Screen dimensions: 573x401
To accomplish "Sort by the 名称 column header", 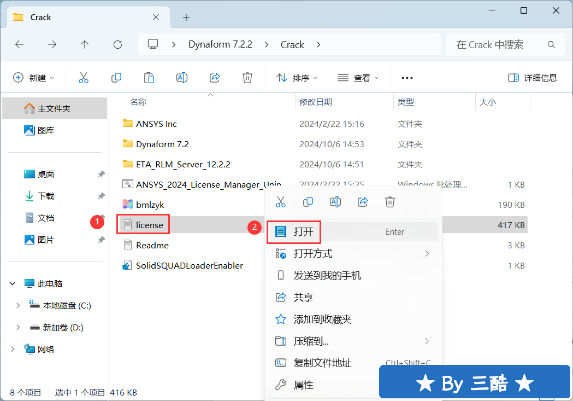I will (138, 102).
